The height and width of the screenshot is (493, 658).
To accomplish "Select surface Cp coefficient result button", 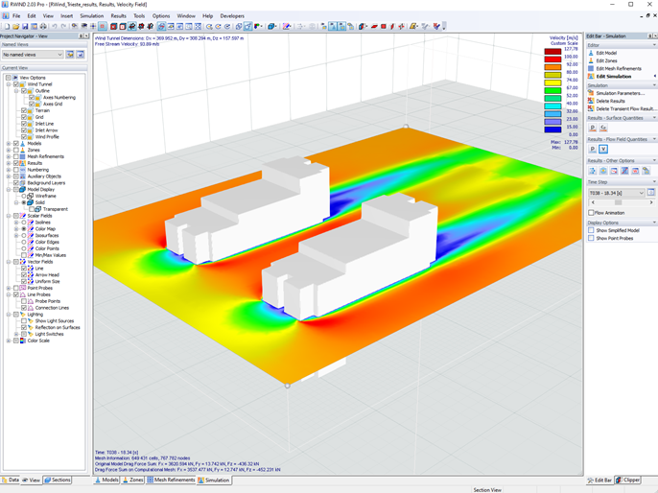I will click(x=603, y=128).
